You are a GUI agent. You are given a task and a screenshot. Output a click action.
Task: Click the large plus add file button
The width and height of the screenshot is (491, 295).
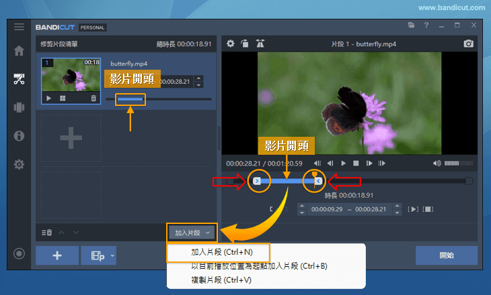[57, 255]
